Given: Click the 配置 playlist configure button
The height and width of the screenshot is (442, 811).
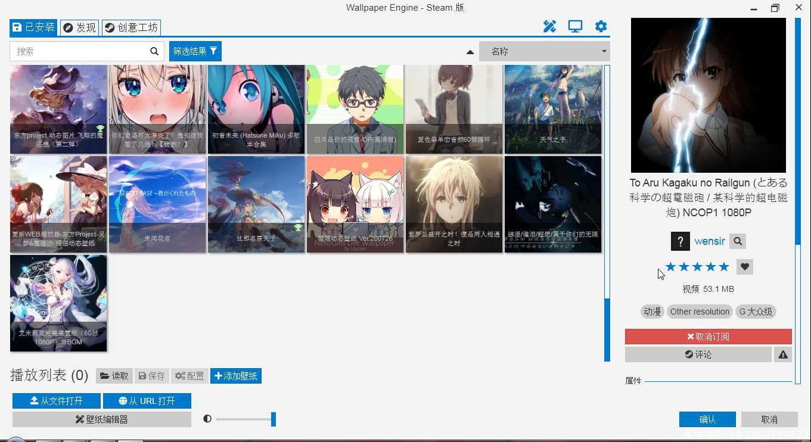Looking at the screenshot, I should pyautogui.click(x=190, y=376).
